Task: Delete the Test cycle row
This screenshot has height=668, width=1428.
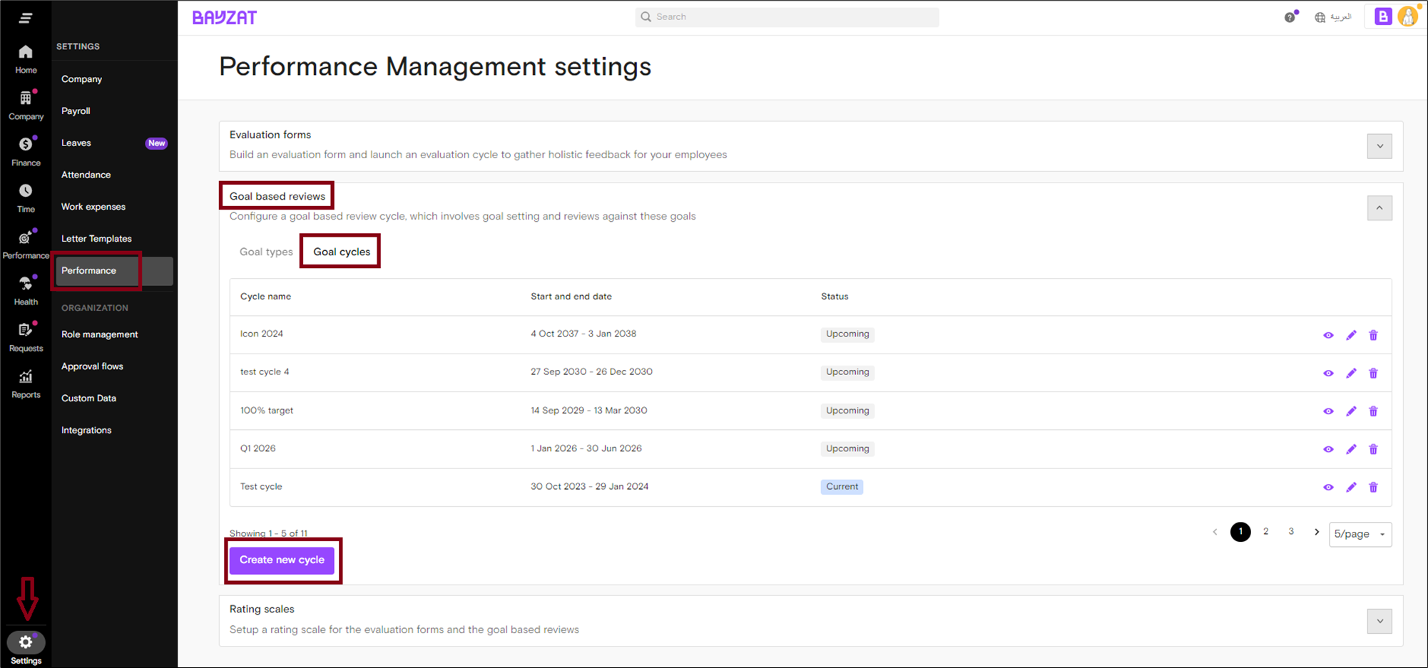Action: click(1373, 488)
